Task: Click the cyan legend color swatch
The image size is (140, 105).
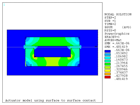Action: point(108,58)
